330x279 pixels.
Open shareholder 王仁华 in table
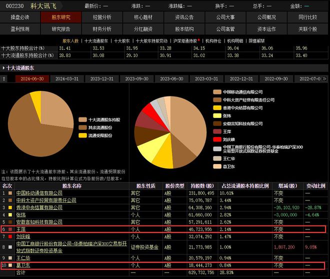[23, 258]
